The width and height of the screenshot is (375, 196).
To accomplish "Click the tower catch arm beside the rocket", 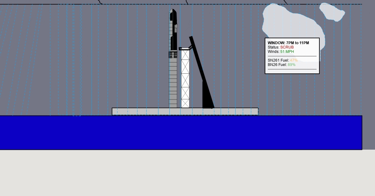I will tap(185, 49).
